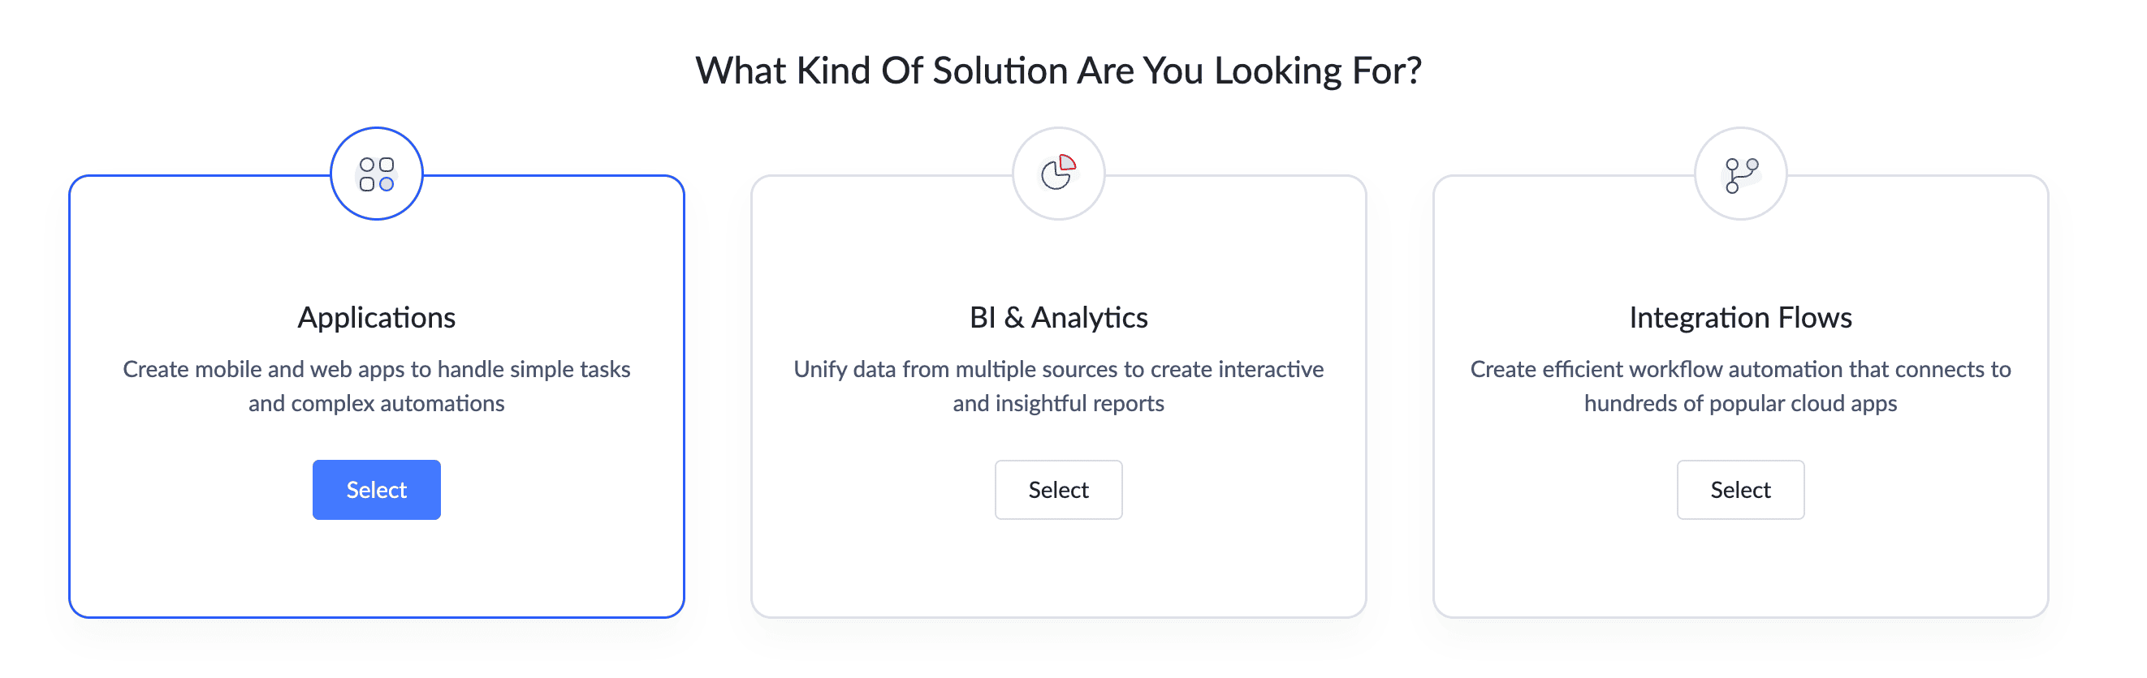Click the BI & Analytics card title
Image resolution: width=2147 pixels, height=678 pixels.
click(x=1059, y=317)
